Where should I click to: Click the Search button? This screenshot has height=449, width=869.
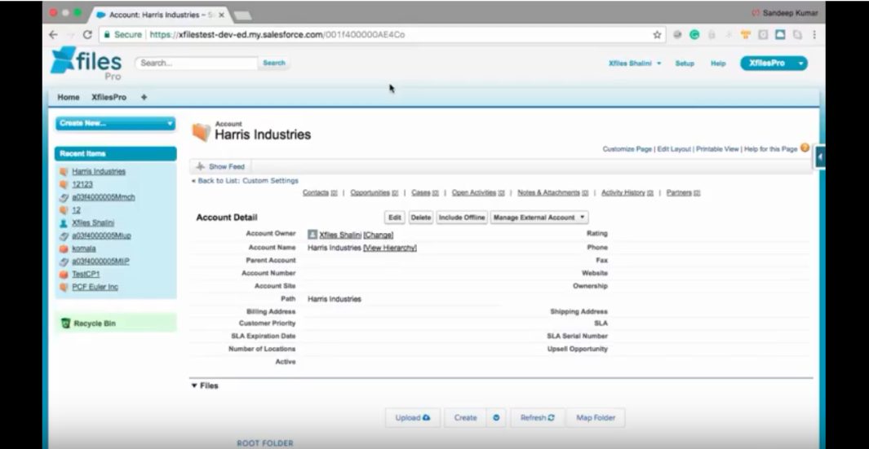(274, 63)
